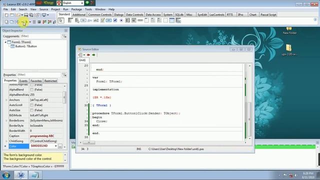Switch to the Common Controls palette tab
The height and width of the screenshot is (180, 320).
[x=100, y=14]
